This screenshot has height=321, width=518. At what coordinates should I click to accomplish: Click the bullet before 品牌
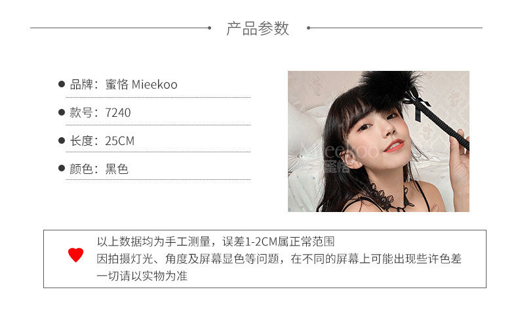point(62,84)
